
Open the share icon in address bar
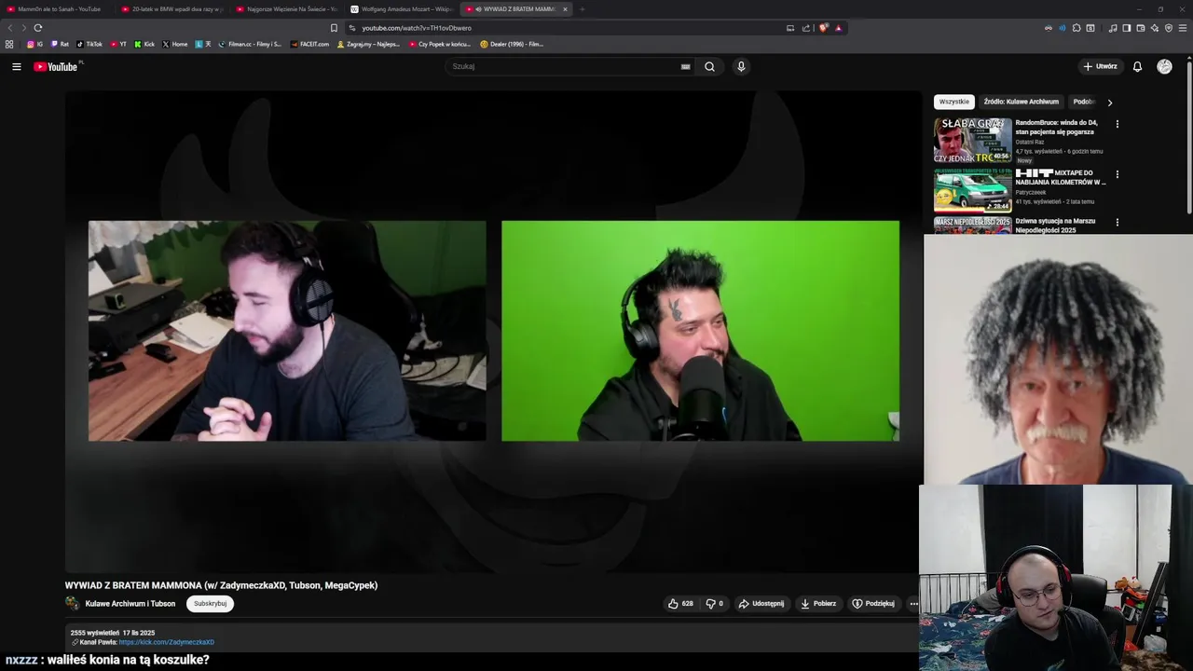pyautogui.click(x=806, y=28)
